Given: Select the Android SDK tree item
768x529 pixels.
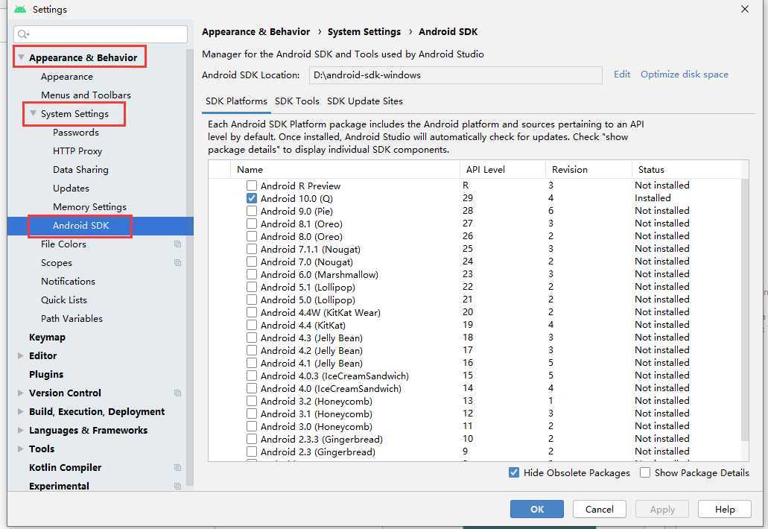Looking at the screenshot, I should click(x=101, y=225).
